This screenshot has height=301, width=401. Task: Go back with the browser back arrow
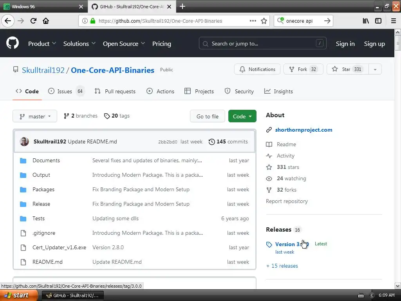[x=8, y=21]
